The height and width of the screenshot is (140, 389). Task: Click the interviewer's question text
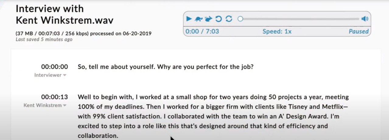click(166, 67)
